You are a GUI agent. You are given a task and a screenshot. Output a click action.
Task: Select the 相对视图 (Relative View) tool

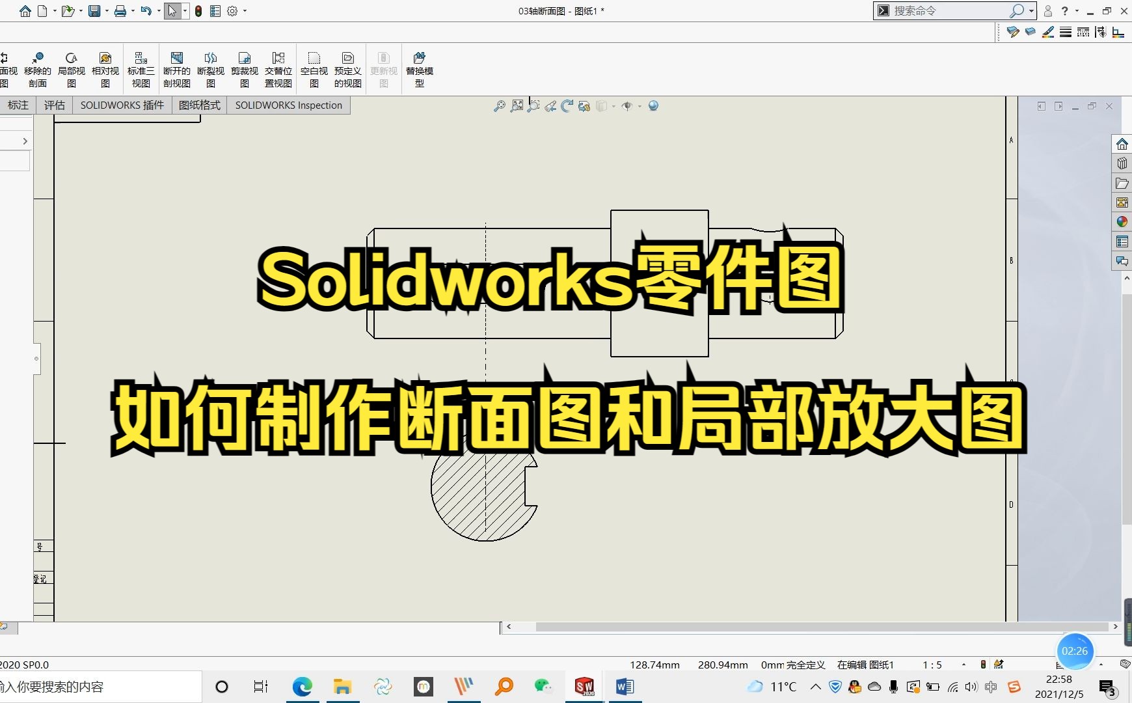point(105,70)
